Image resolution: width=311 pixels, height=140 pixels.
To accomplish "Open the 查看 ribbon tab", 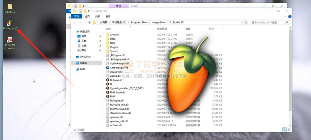I will click(108, 16).
